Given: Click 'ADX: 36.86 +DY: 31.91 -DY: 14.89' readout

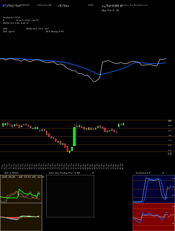Looking at the screenshot, I should point(23,177).
